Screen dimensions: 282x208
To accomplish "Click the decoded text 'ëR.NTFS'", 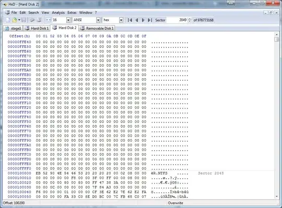I will click(159, 173).
